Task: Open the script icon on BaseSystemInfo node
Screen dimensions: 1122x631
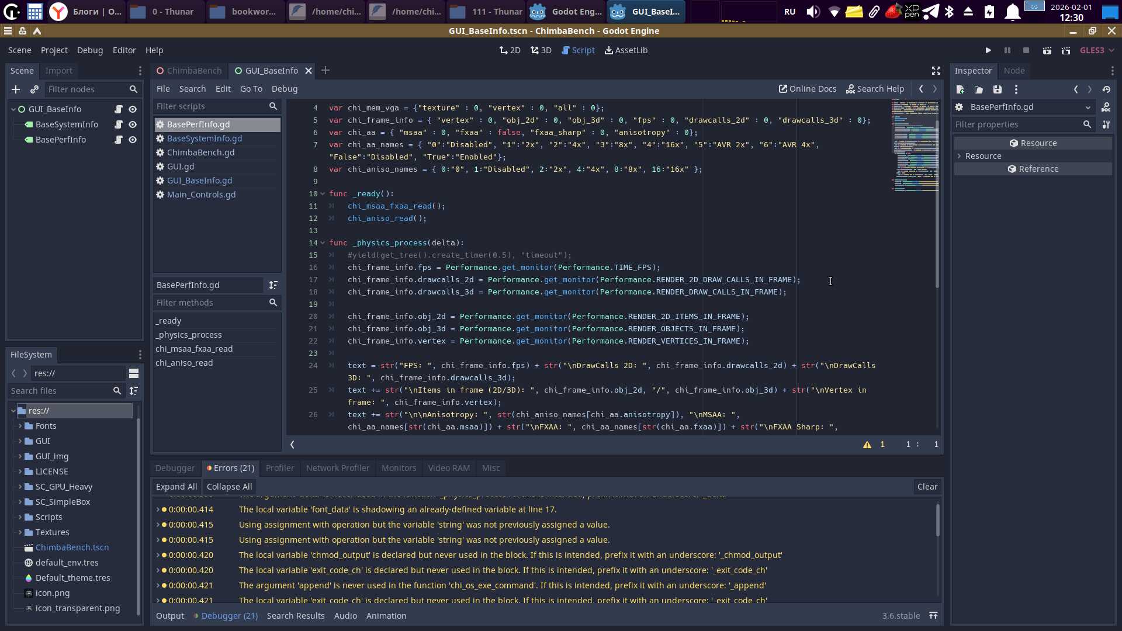Action: (119, 124)
